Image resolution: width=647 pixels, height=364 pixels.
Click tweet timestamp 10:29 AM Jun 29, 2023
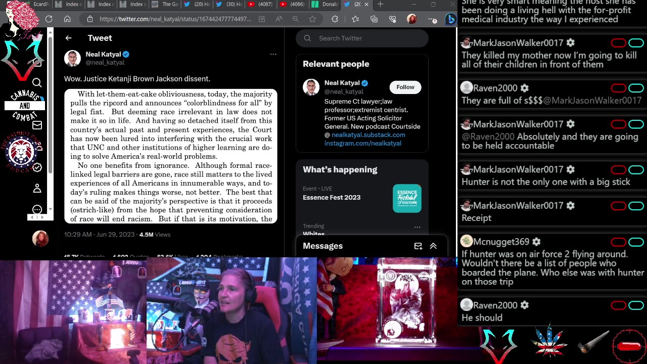tap(99, 235)
